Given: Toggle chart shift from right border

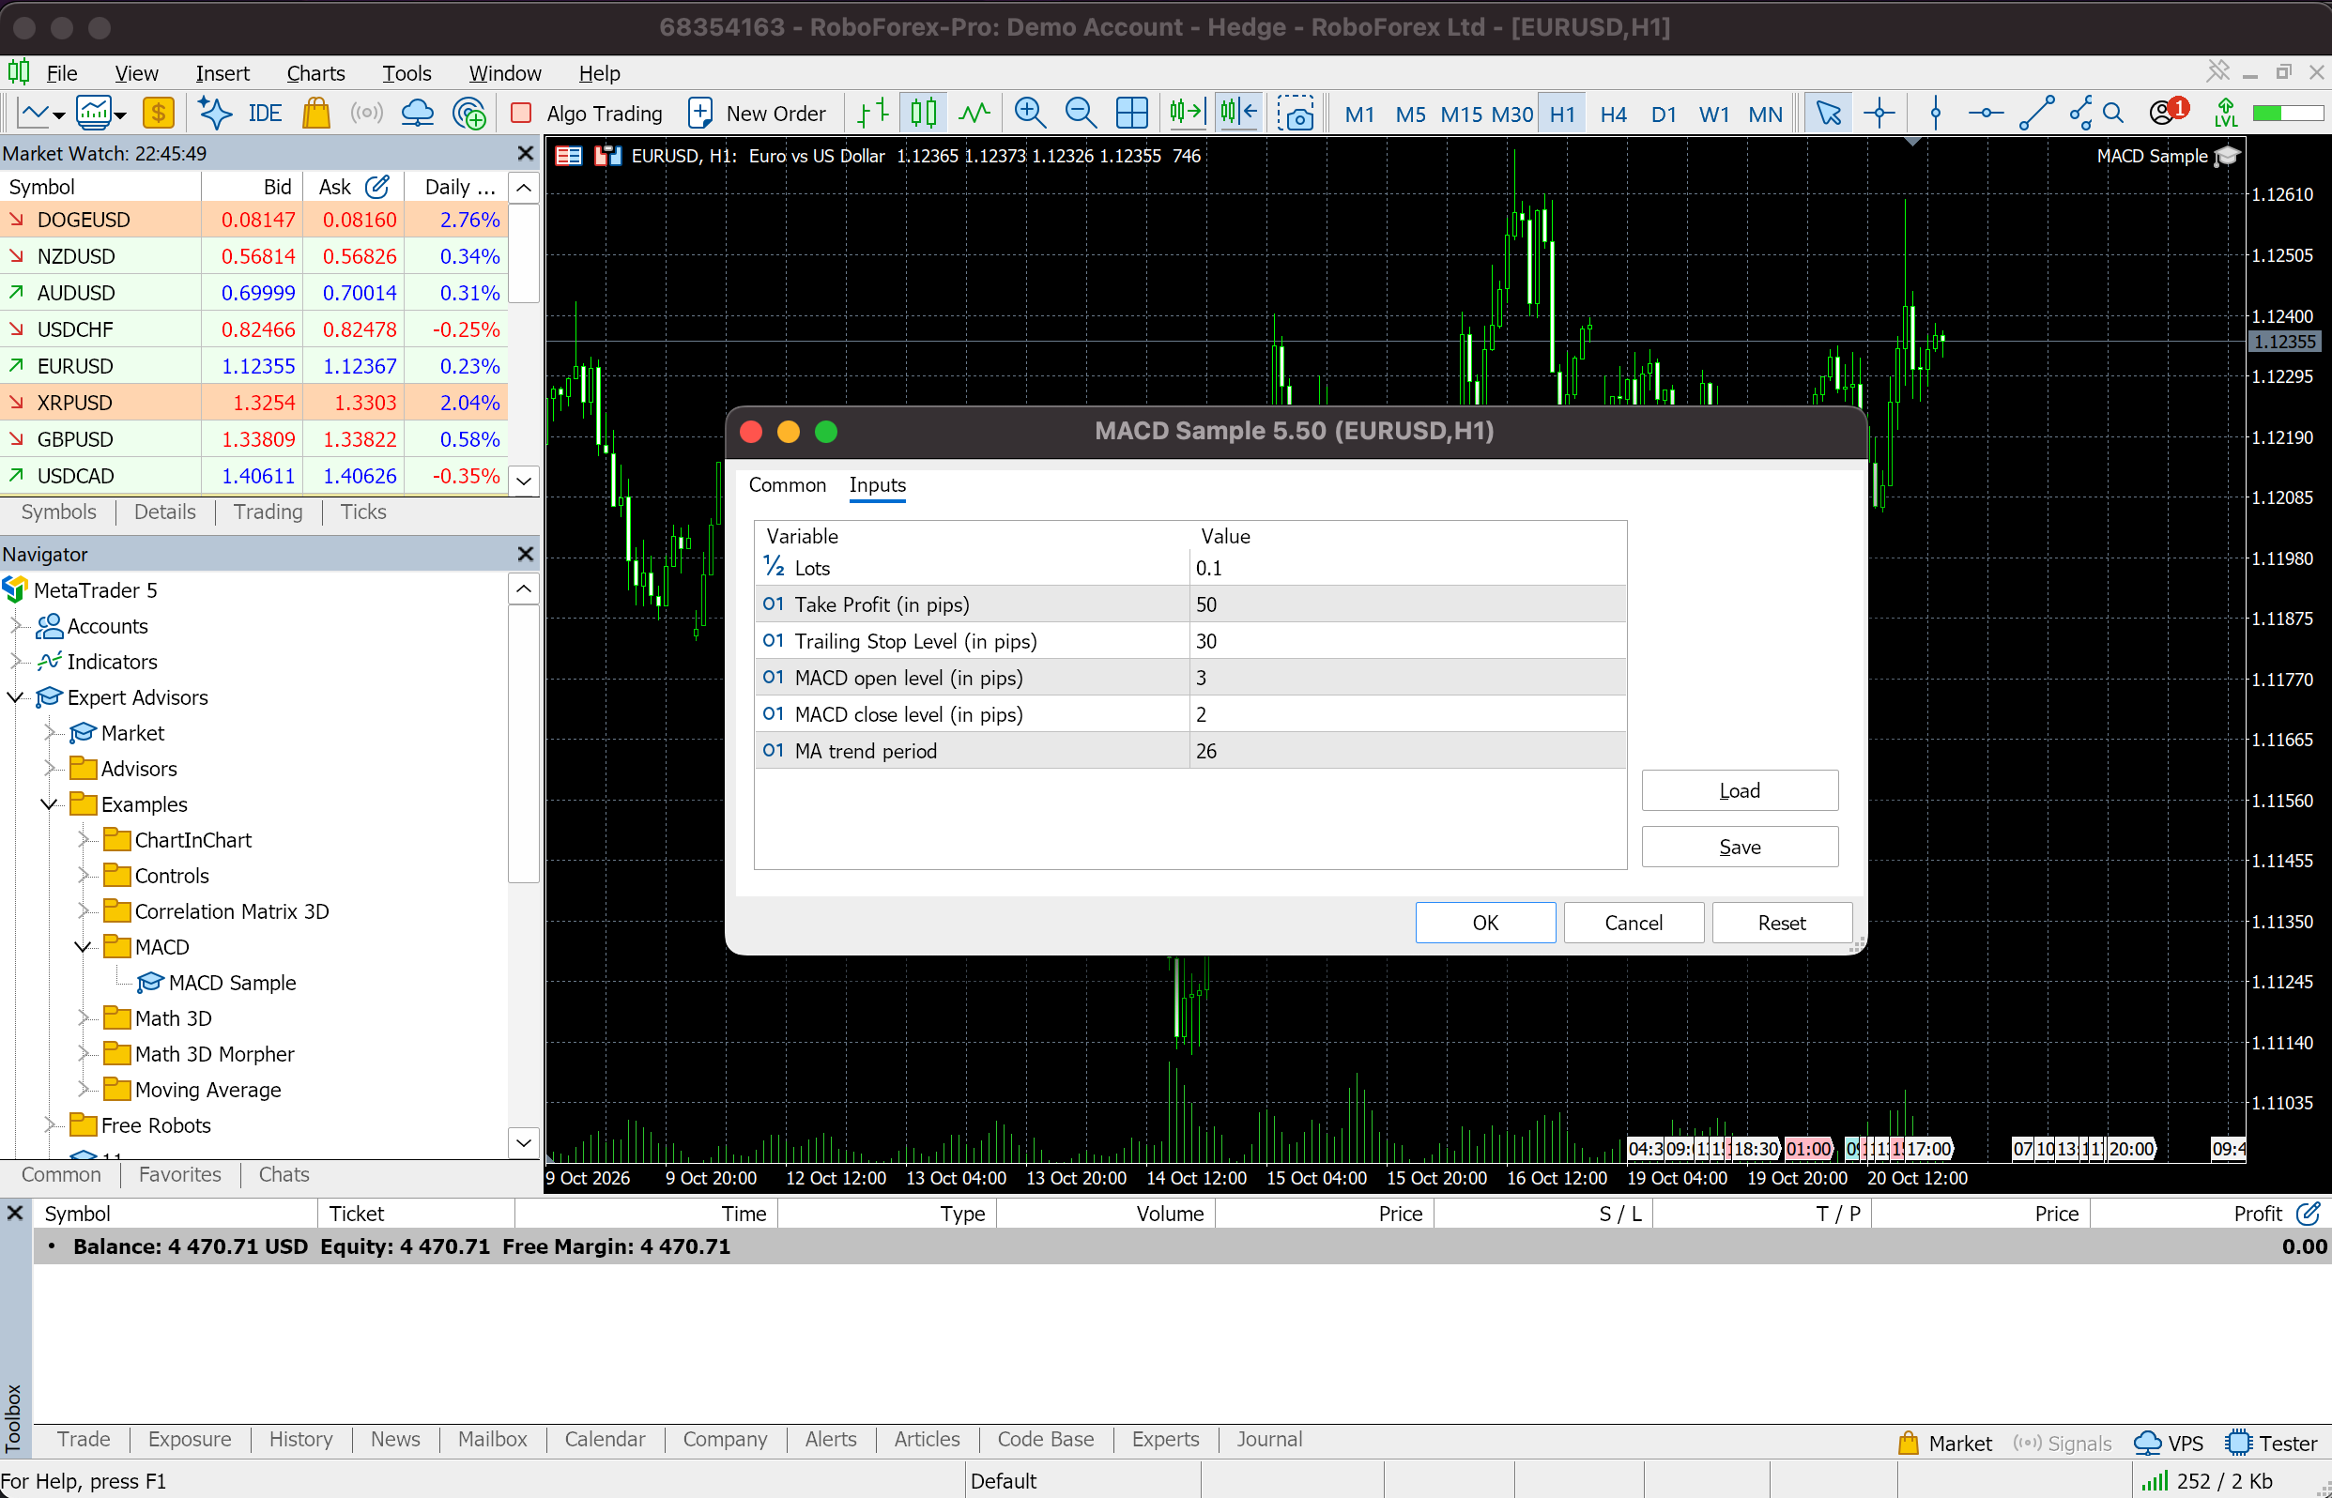Looking at the screenshot, I should [1238, 114].
